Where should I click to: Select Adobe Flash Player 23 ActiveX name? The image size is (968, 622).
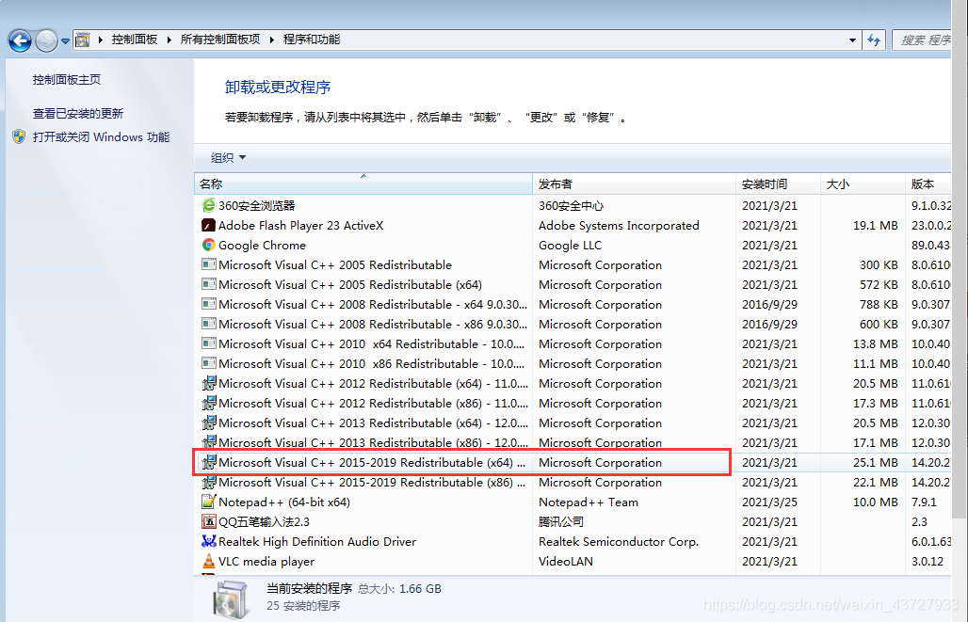coord(300,225)
